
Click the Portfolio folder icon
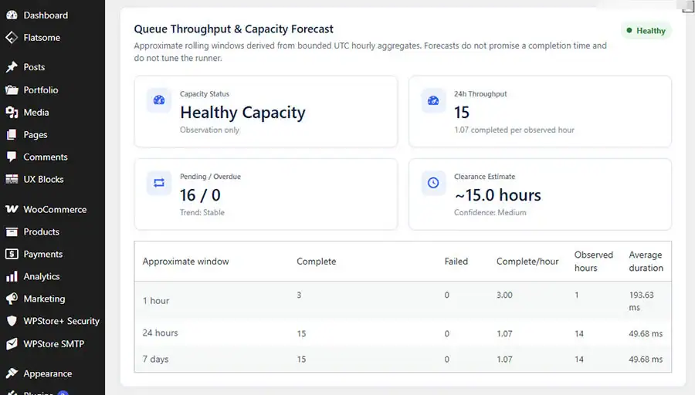click(x=12, y=90)
